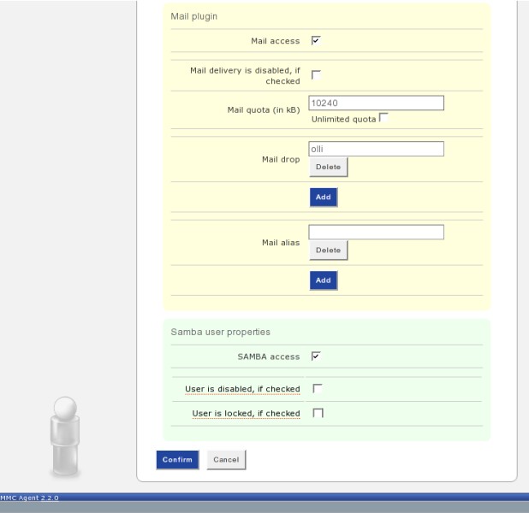Toggle the SAMBA access checkbox
The width and height of the screenshot is (529, 513).
click(316, 357)
